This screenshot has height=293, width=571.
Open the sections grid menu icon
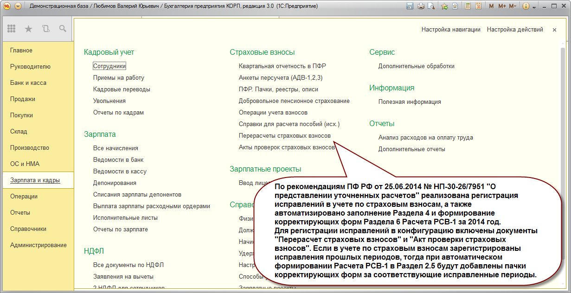coord(12,29)
